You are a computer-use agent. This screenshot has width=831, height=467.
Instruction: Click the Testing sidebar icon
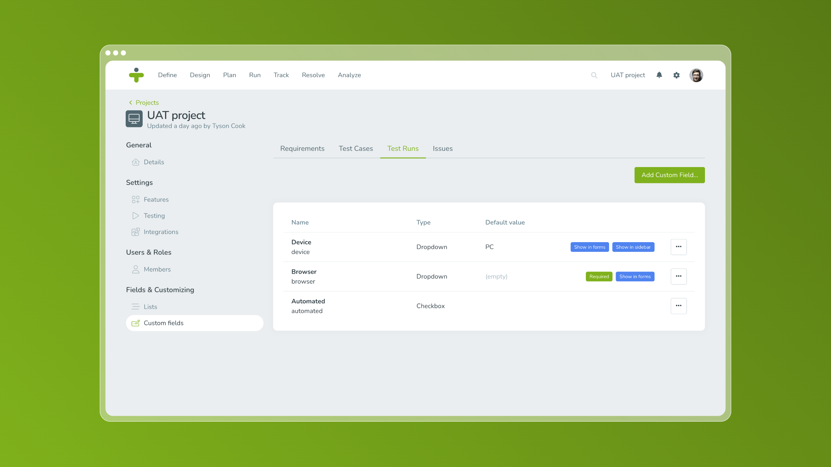136,216
